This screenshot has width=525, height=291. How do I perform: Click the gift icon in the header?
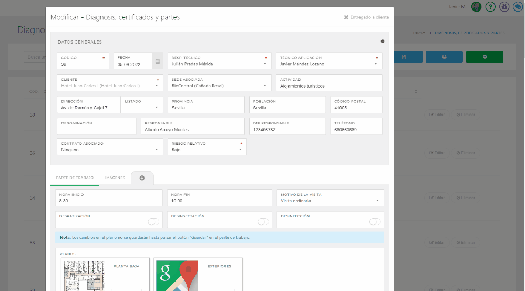[503, 7]
